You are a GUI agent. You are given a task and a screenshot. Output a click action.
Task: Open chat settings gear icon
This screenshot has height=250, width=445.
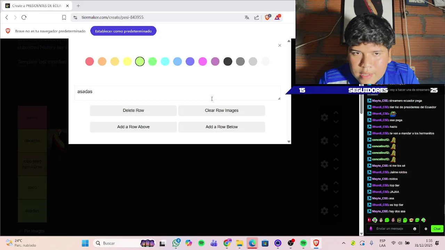coord(426,229)
